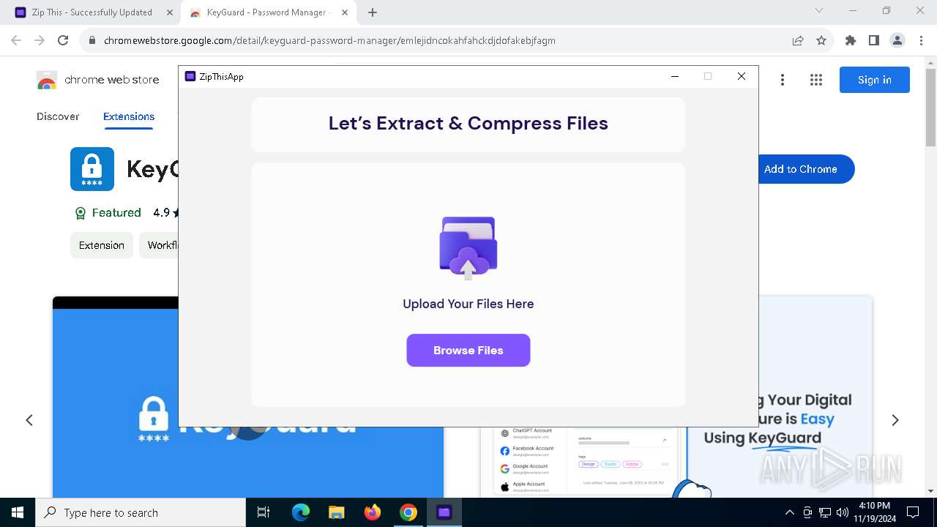The image size is (937, 527).
Task: Click the ZipThisApp title bar logo icon
Action: (x=190, y=76)
